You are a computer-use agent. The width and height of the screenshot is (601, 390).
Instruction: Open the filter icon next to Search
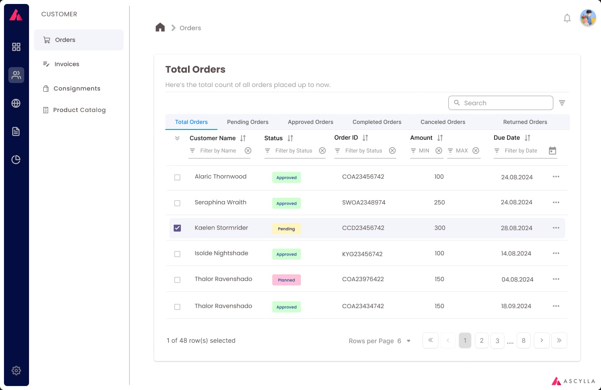(x=562, y=102)
